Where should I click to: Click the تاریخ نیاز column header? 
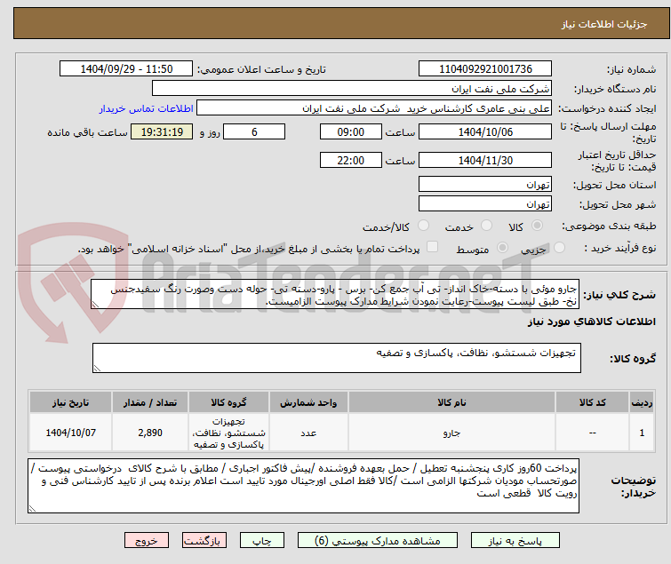click(x=70, y=402)
